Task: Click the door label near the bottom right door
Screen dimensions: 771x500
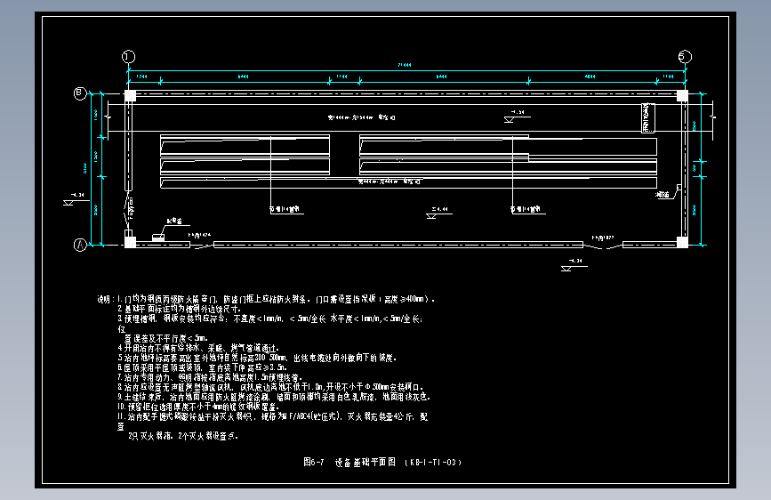Action: point(603,238)
